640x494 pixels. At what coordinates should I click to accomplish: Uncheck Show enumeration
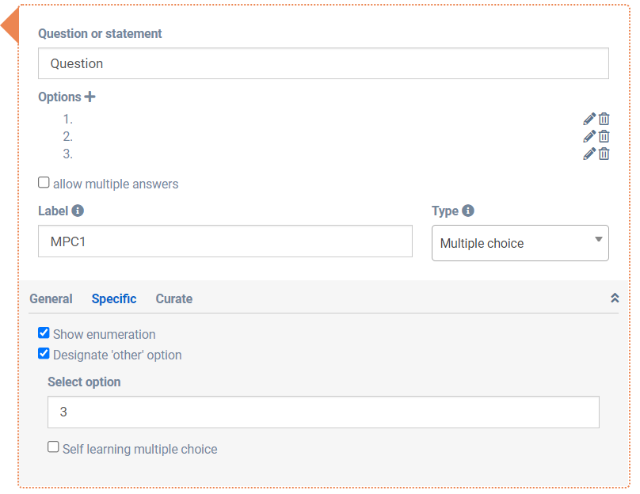[44, 333]
